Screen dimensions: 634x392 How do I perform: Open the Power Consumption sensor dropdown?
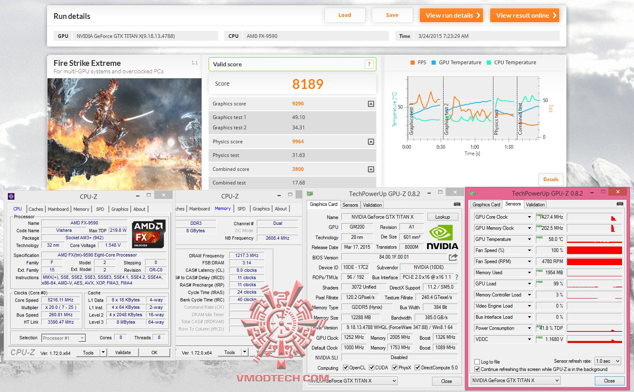tap(529, 328)
